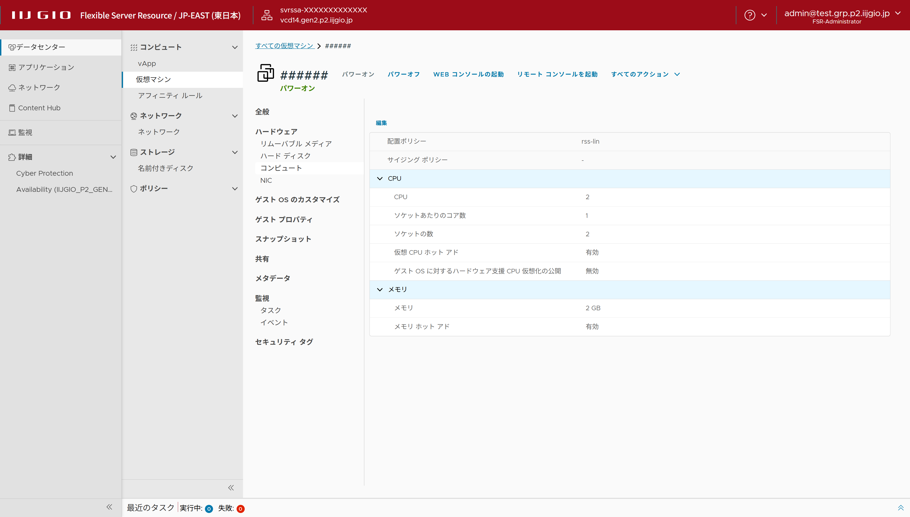Open Content Hub in left sidebar

pos(39,108)
